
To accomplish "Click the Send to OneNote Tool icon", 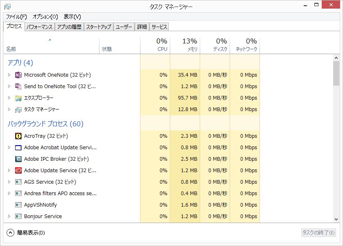I will point(18,87).
